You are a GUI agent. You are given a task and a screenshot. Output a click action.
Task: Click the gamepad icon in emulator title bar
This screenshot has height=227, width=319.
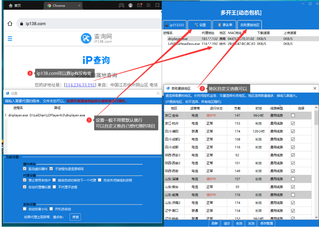tap(121, 5)
